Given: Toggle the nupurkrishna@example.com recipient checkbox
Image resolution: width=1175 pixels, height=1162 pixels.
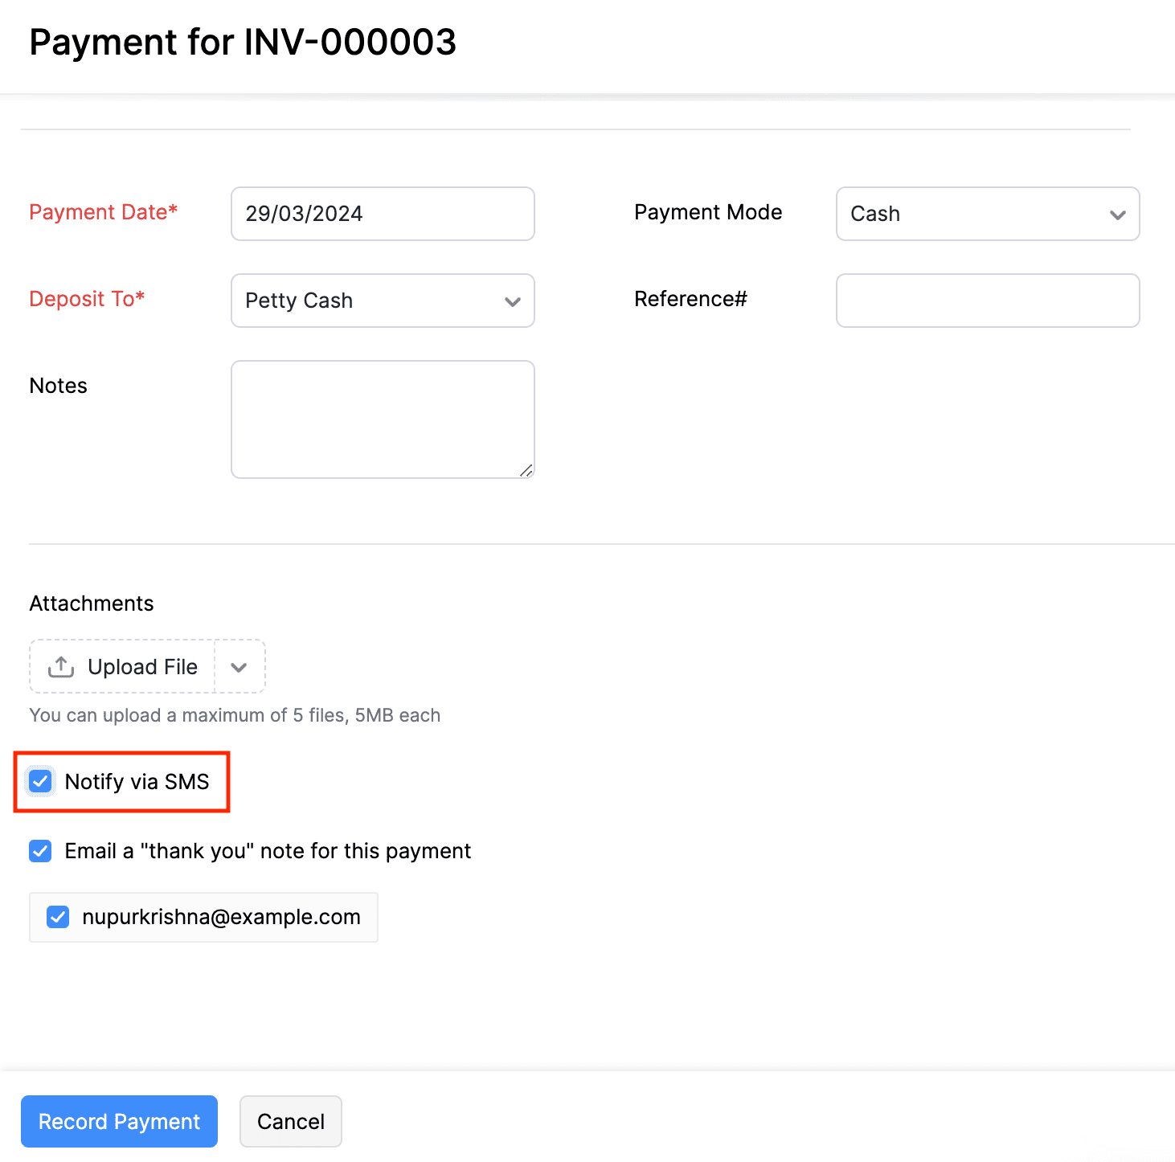Looking at the screenshot, I should coord(57,917).
